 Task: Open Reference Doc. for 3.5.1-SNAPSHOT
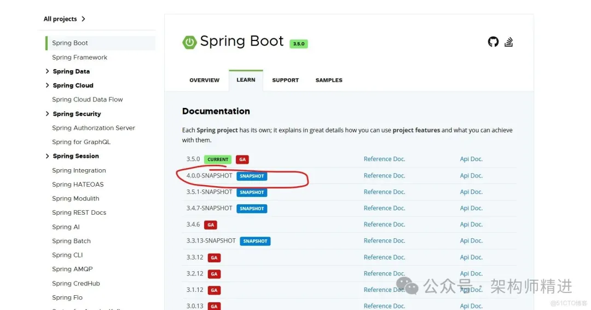pos(385,192)
